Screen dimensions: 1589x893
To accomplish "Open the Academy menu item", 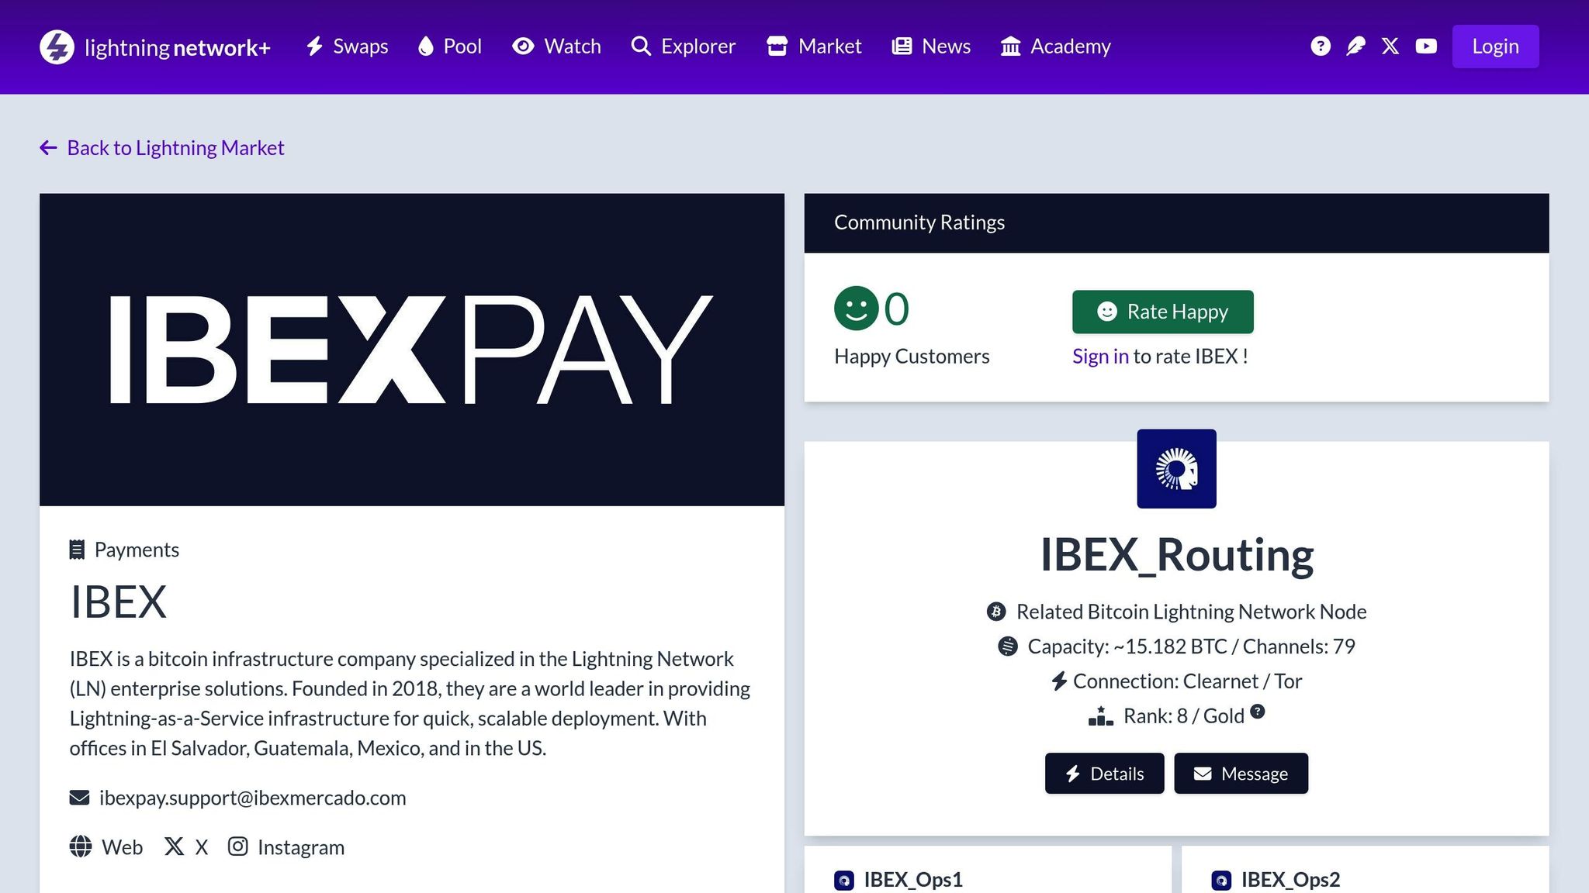I will 1055,47.
